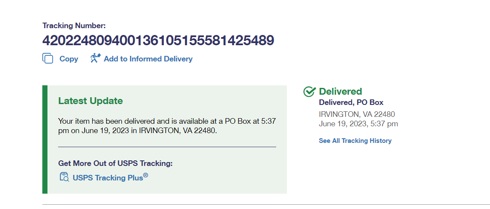Screen dimensions: 490x209
Task: Click IRVINGTON, VA 22480 under Delivered status
Action: [x=357, y=114]
